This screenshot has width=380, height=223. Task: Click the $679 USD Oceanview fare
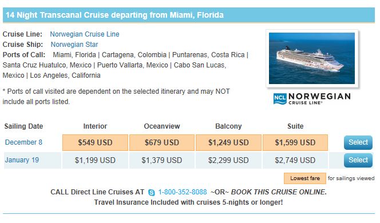[162, 142]
